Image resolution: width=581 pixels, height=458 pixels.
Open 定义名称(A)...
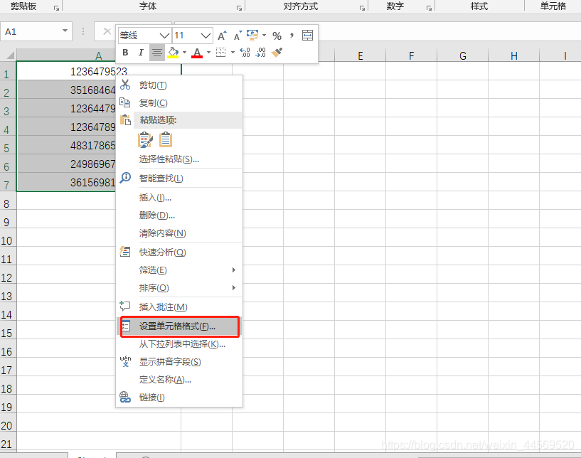179,380
